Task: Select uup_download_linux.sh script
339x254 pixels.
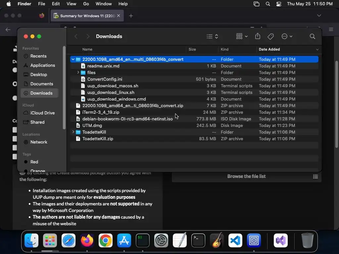Action: (194, 93)
